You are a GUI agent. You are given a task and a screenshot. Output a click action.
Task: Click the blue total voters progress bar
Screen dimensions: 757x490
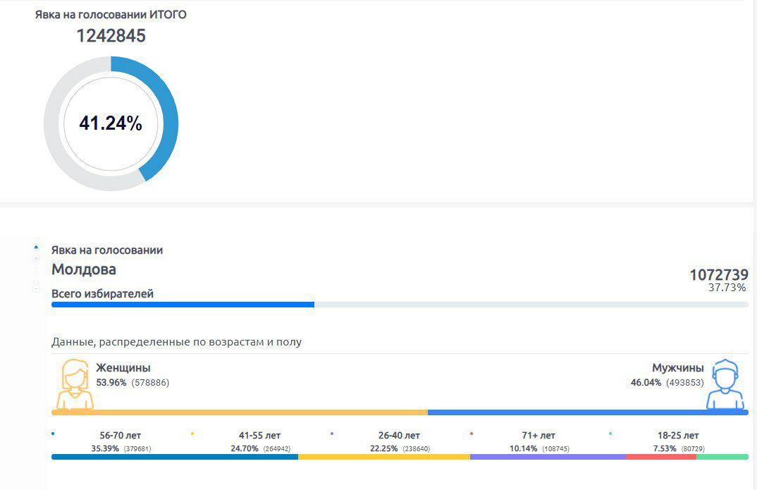click(183, 305)
